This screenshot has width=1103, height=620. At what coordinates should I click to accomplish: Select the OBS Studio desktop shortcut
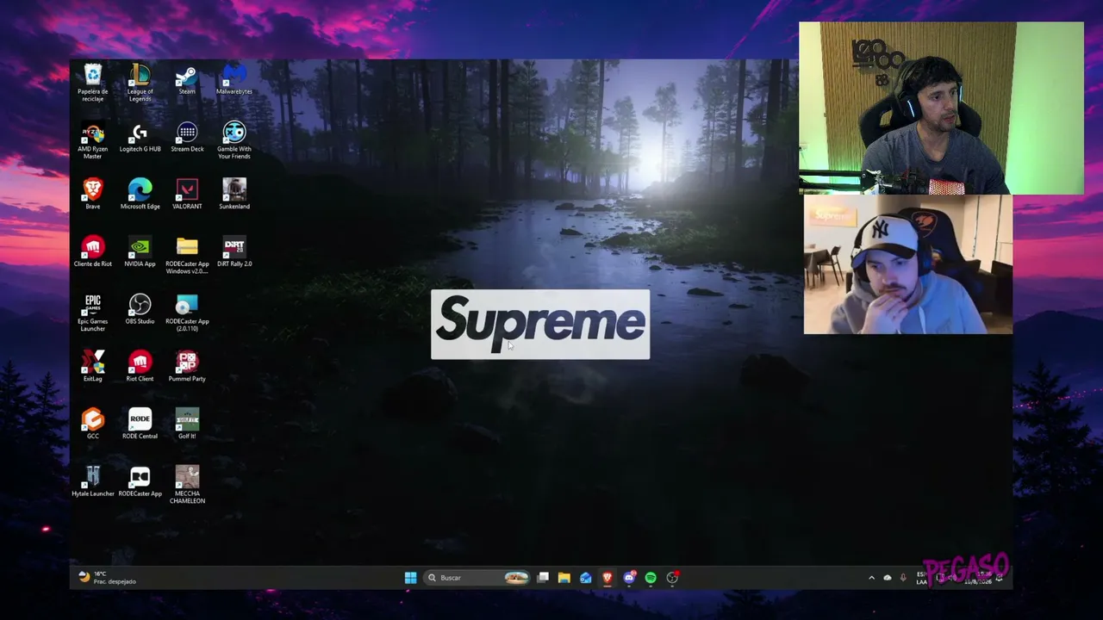[140, 310]
